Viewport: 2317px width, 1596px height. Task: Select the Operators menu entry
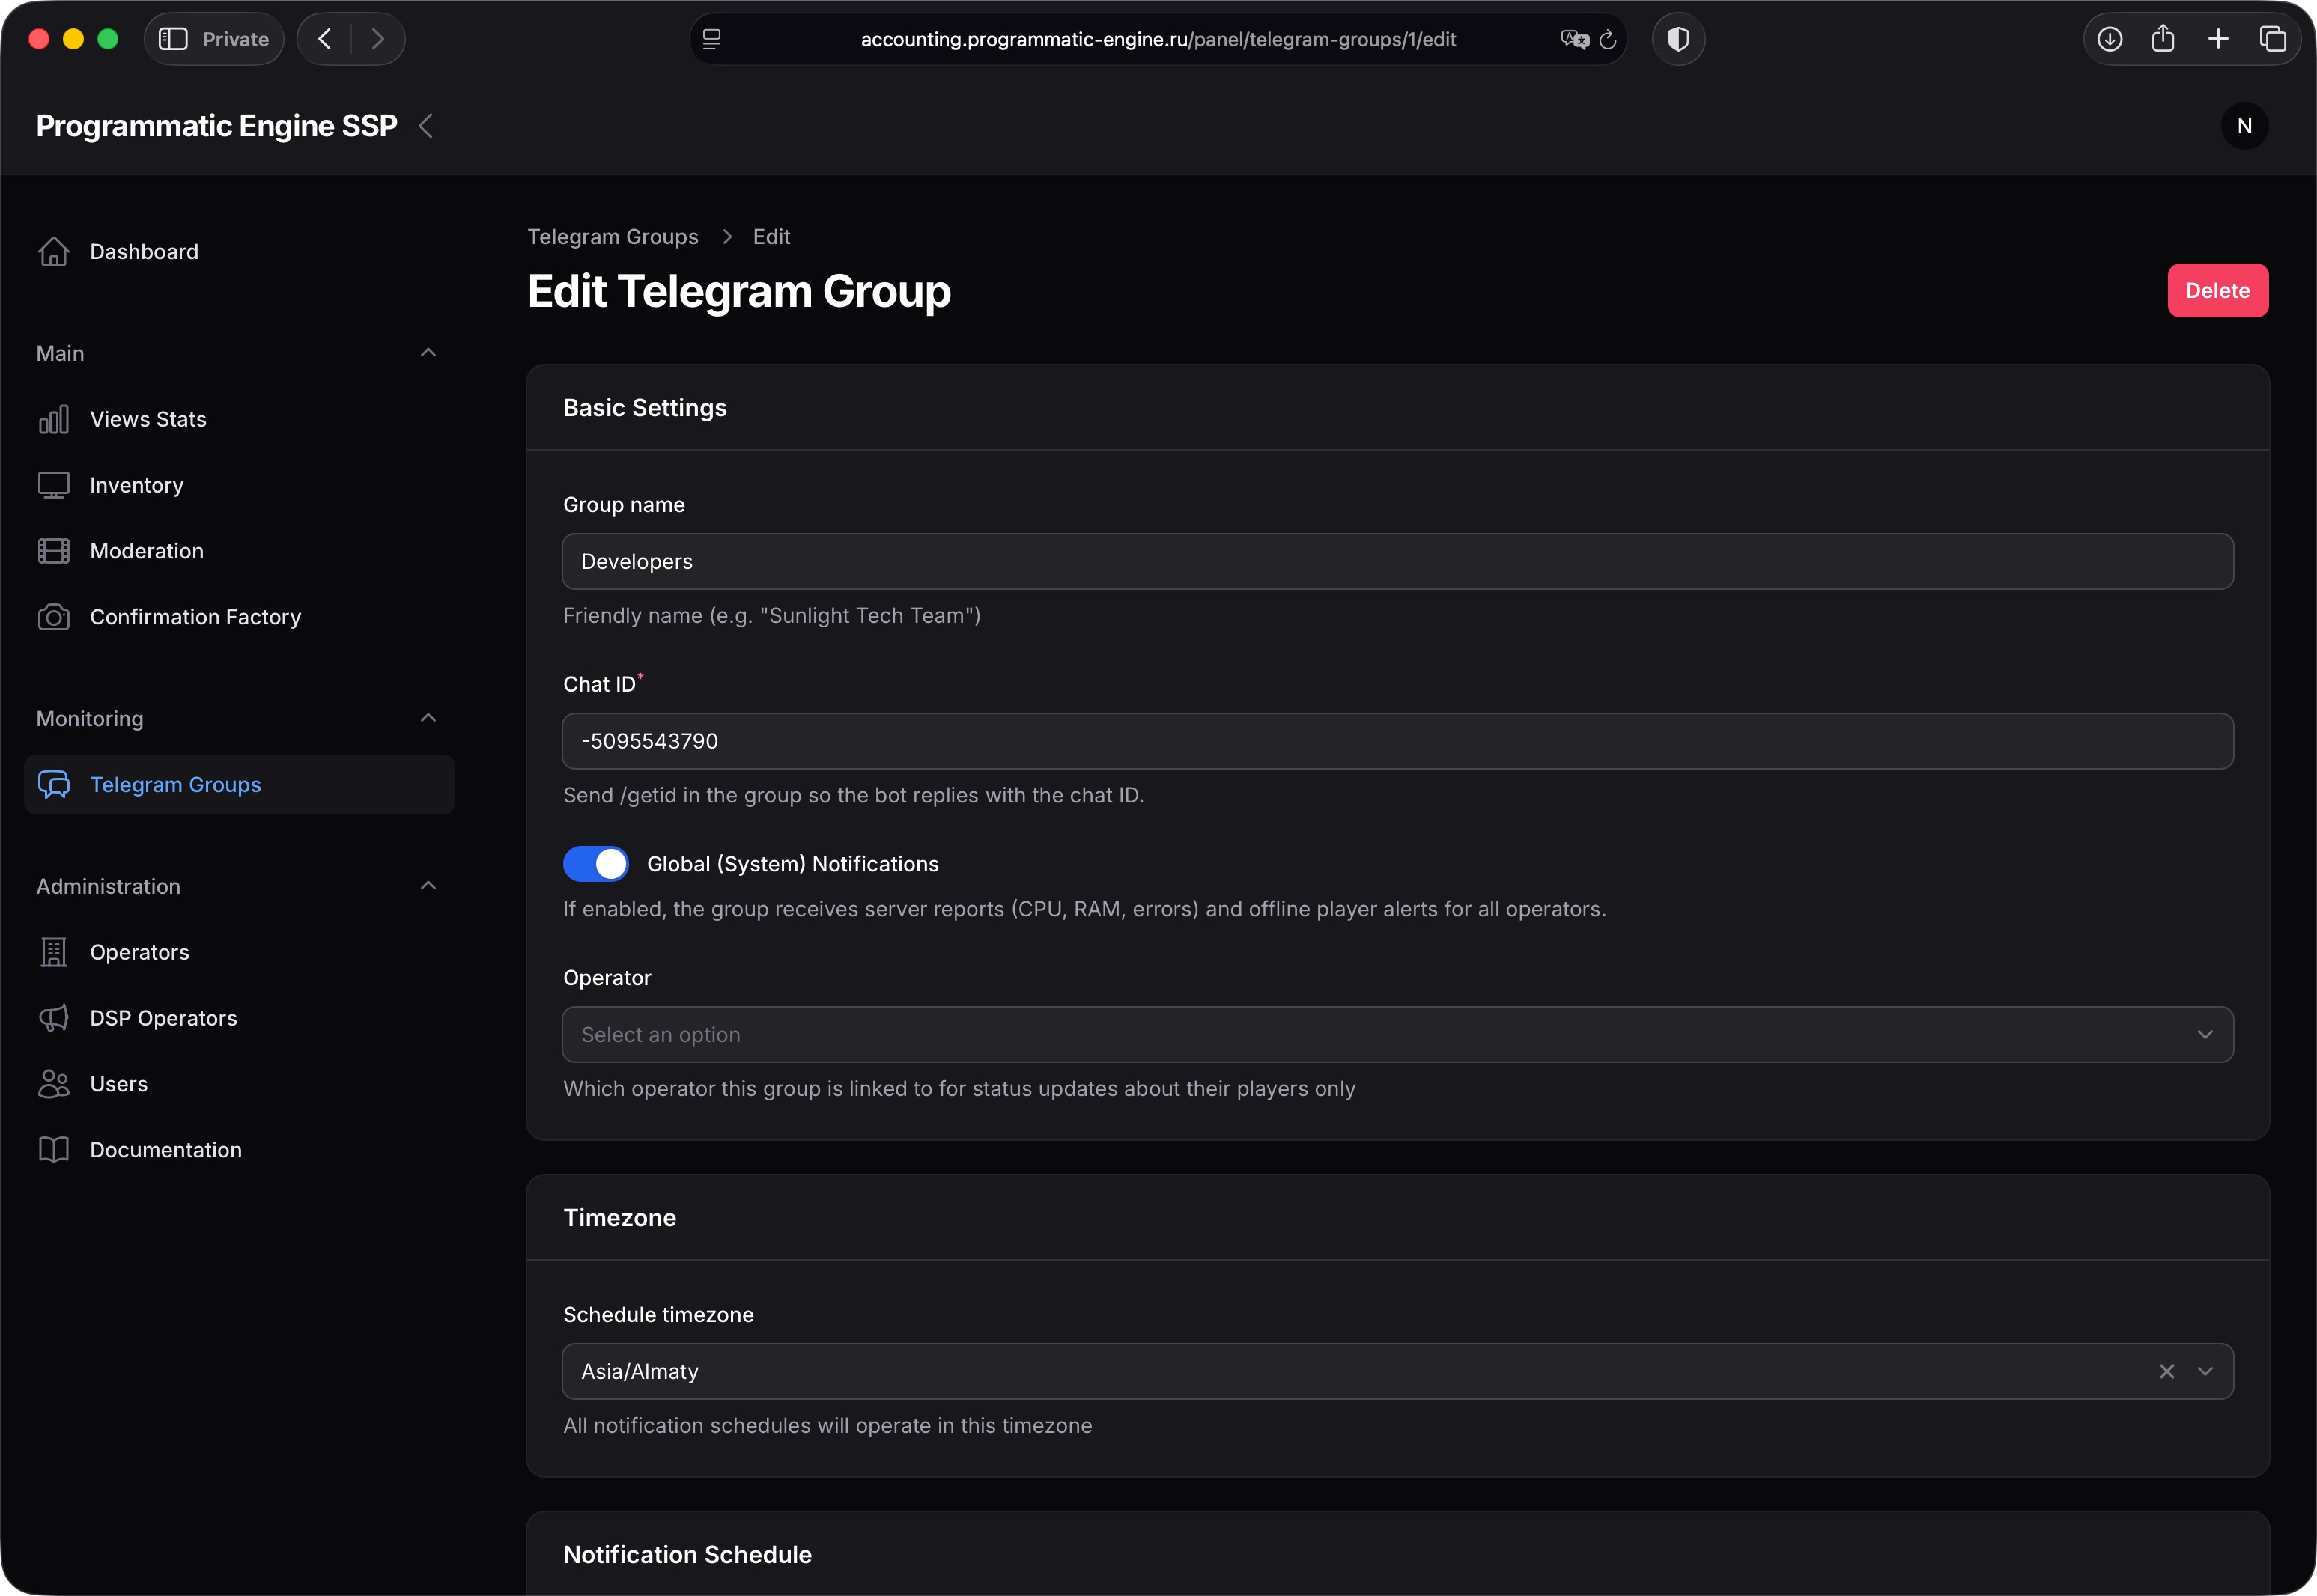click(138, 952)
